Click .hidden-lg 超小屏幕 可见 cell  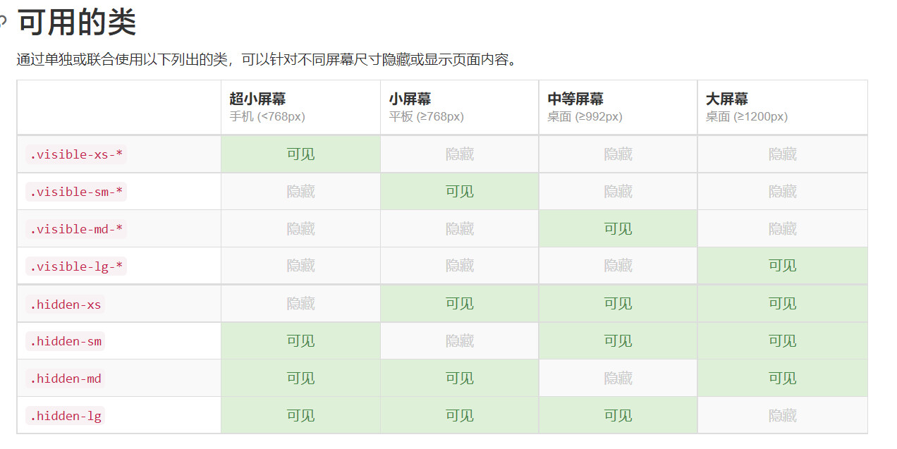point(300,416)
